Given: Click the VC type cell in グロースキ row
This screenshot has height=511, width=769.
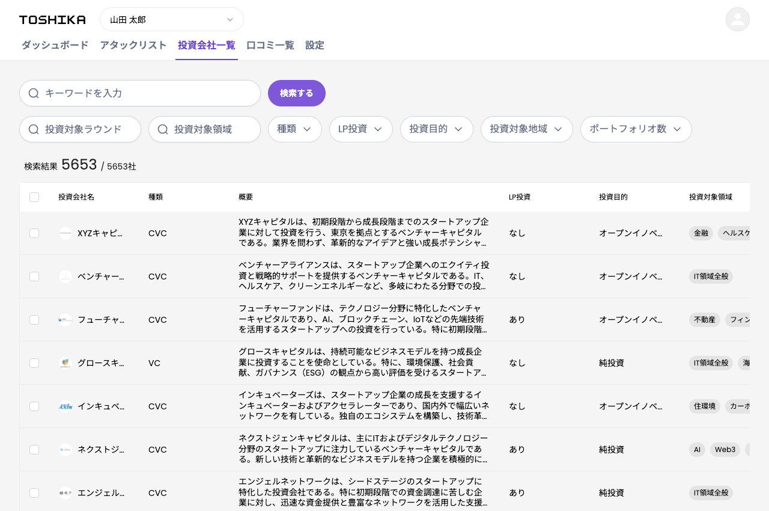Looking at the screenshot, I should [154, 363].
